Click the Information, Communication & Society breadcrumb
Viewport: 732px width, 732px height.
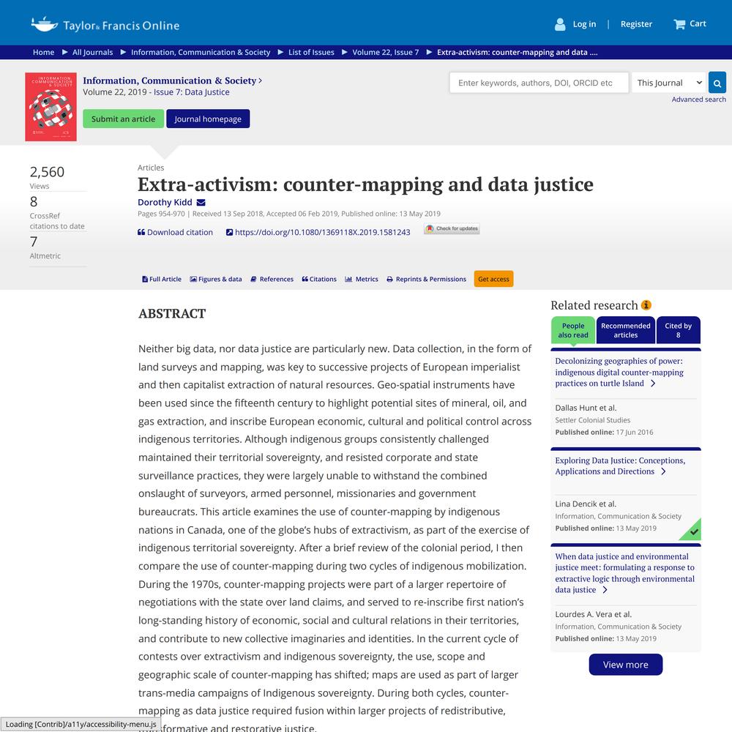pyautogui.click(x=201, y=52)
